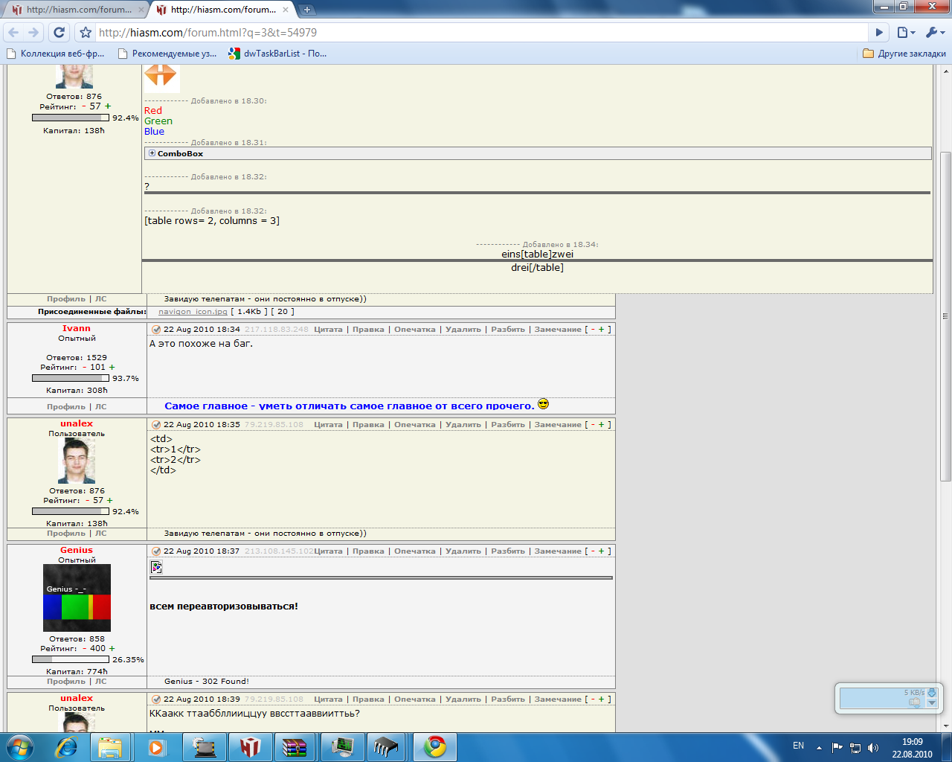Click Genius's rating progress bar

click(71, 659)
